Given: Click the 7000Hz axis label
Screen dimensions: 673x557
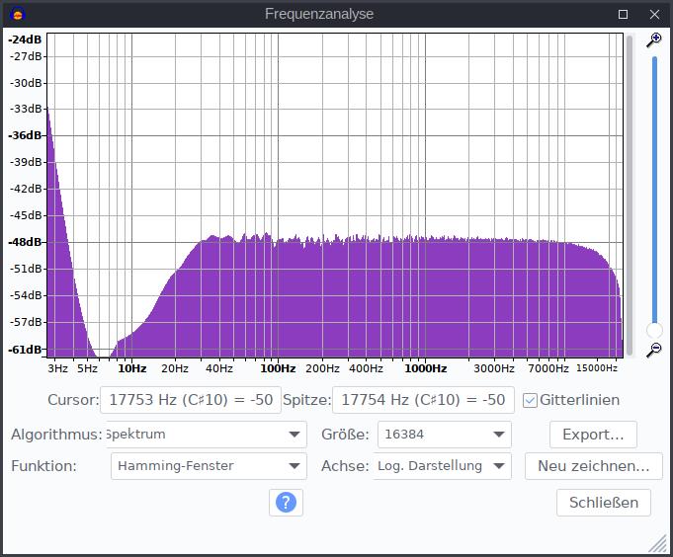Looking at the screenshot, I should tap(548, 368).
